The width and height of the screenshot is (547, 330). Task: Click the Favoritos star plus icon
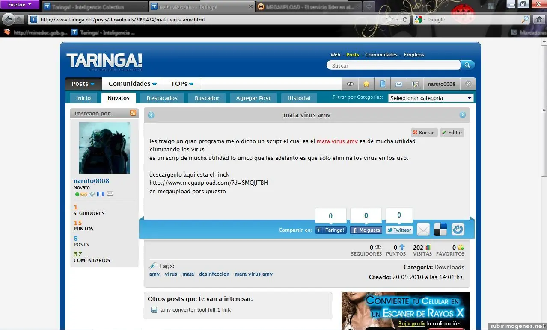click(x=461, y=247)
